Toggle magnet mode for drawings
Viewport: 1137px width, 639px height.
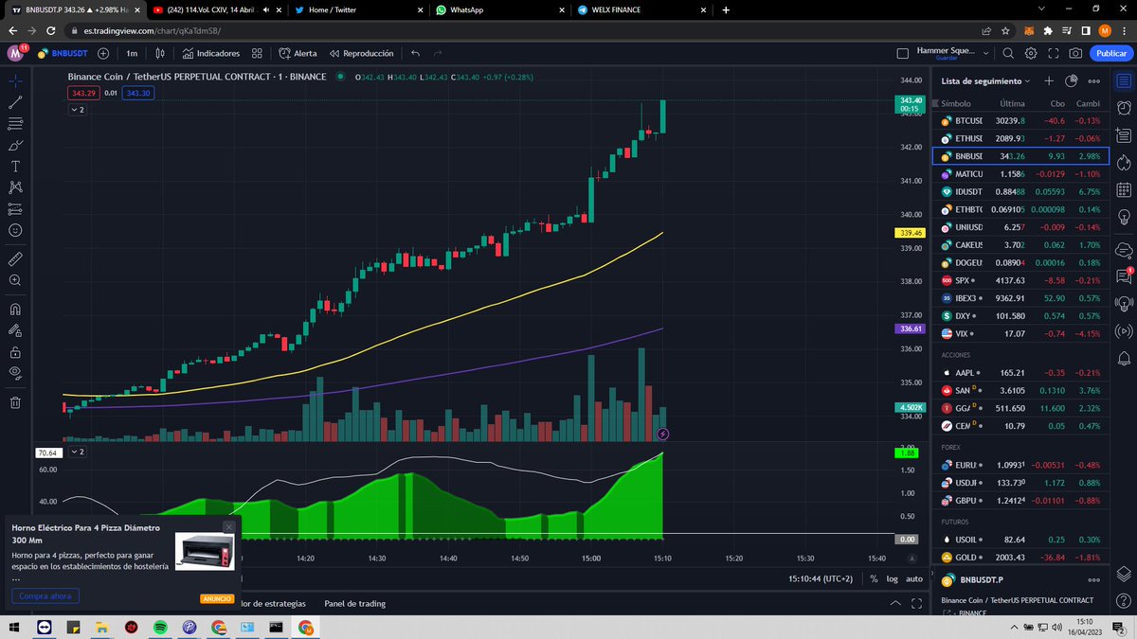click(x=15, y=309)
